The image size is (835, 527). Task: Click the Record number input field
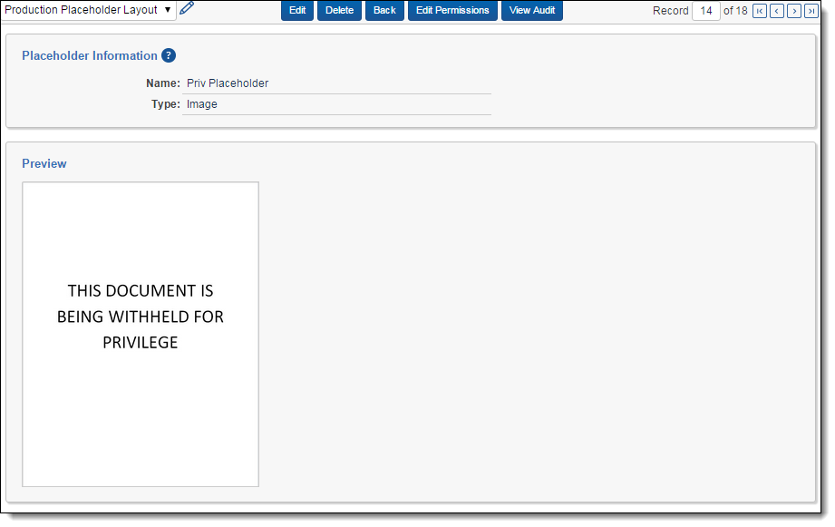coord(705,10)
